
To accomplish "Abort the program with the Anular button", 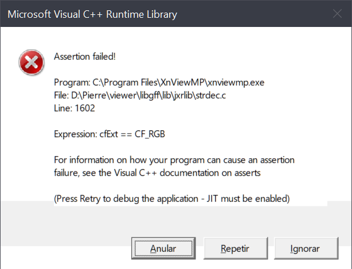I will (x=163, y=248).
